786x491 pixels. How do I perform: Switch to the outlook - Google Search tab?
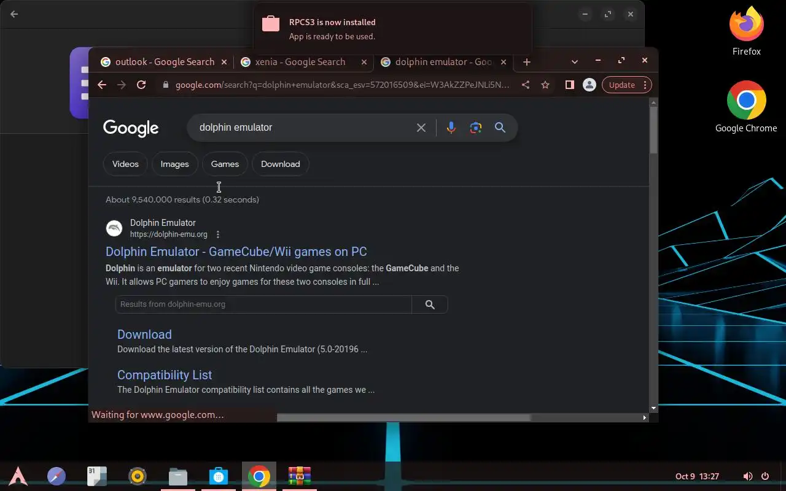164,62
